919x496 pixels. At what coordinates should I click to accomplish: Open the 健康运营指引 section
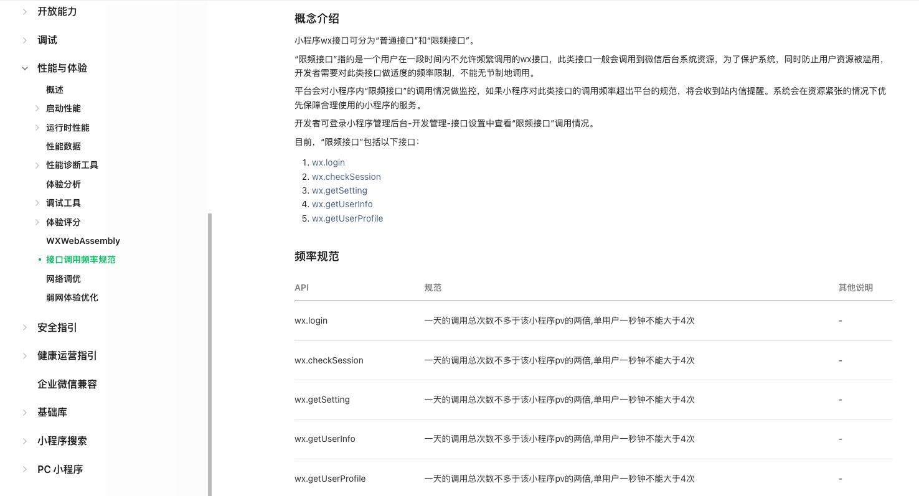67,356
